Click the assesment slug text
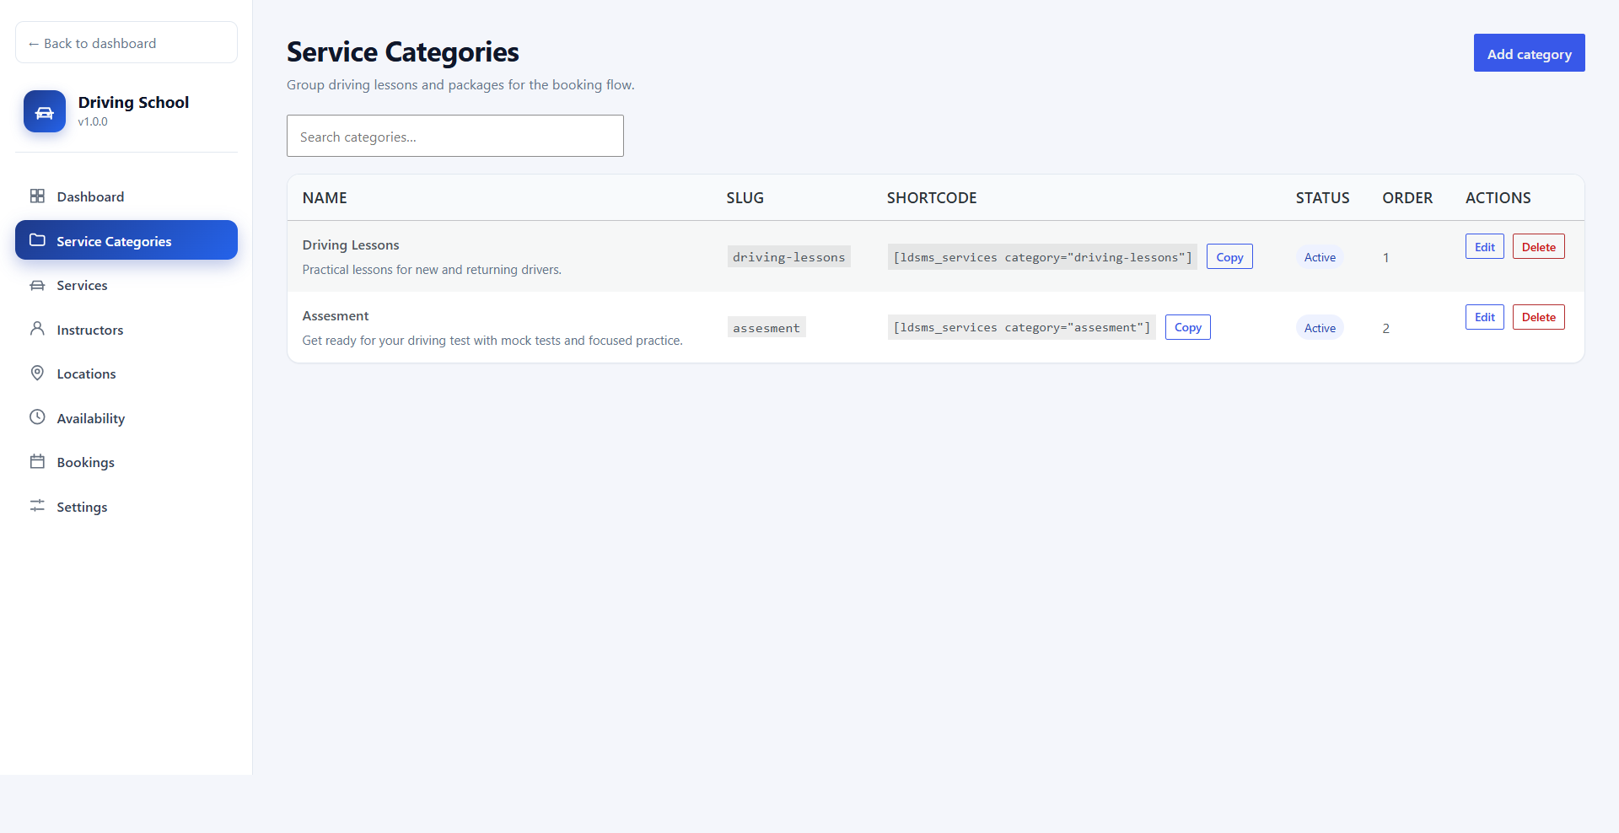 766,327
